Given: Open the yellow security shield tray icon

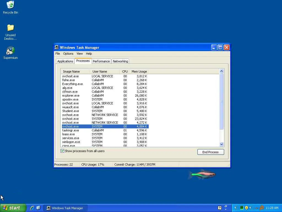Looking at the screenshot, I should pyautogui.click(x=246, y=208).
